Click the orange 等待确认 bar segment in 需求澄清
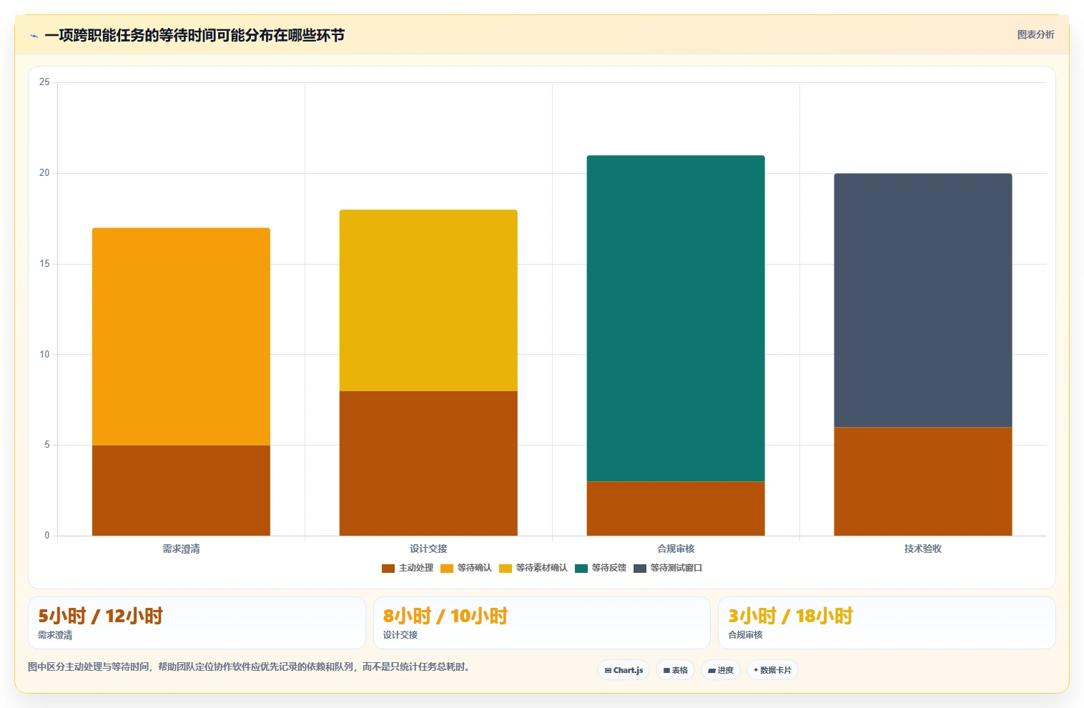The image size is (1084, 708). 181,336
